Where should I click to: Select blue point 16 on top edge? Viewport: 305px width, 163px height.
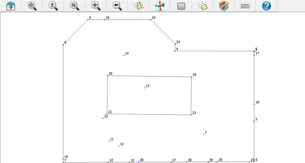[x=105, y=20]
